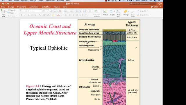Screen dimensions: 186x105
Task: Open the font color dropdown arrow
Action: pyautogui.click(x=61, y=15)
